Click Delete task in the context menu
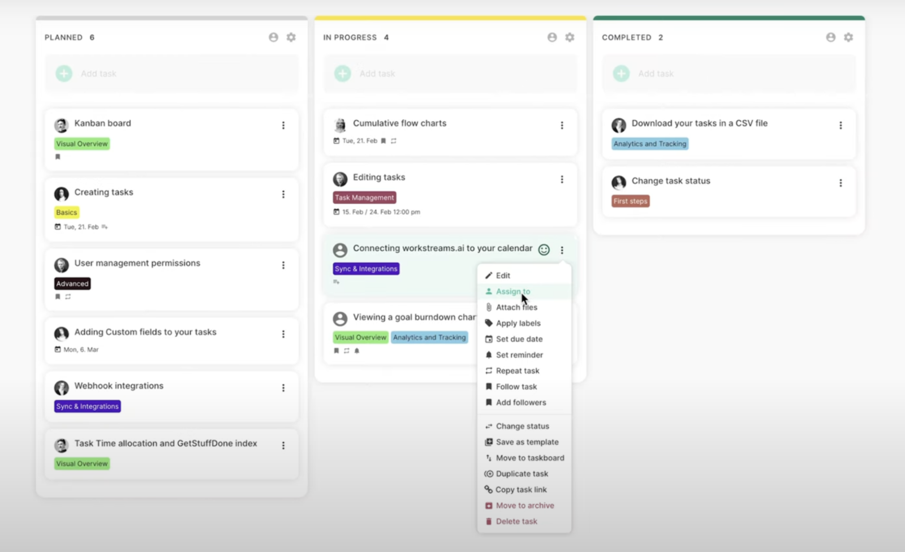 [516, 521]
